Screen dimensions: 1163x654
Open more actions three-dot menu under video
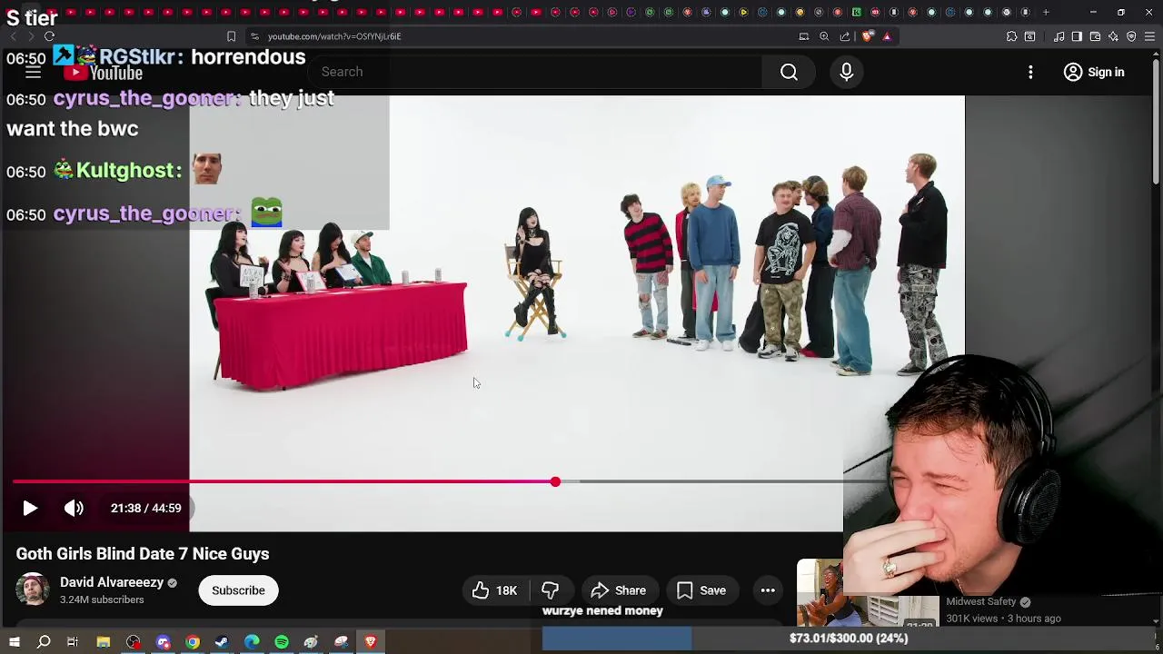coord(768,590)
